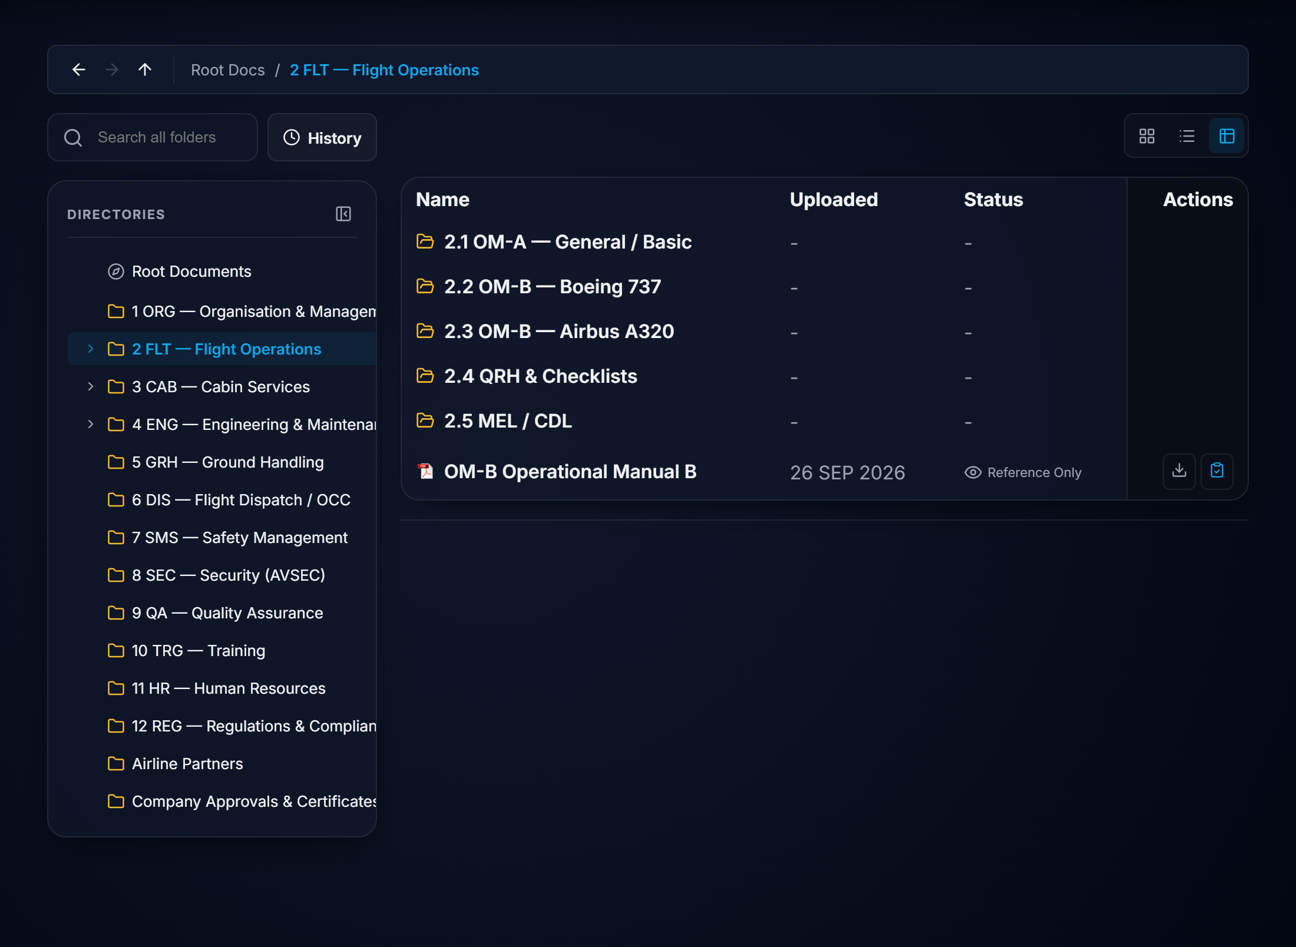Click the PDF icon of OM-B Operational Manual B
The width and height of the screenshot is (1296, 947).
pos(425,471)
